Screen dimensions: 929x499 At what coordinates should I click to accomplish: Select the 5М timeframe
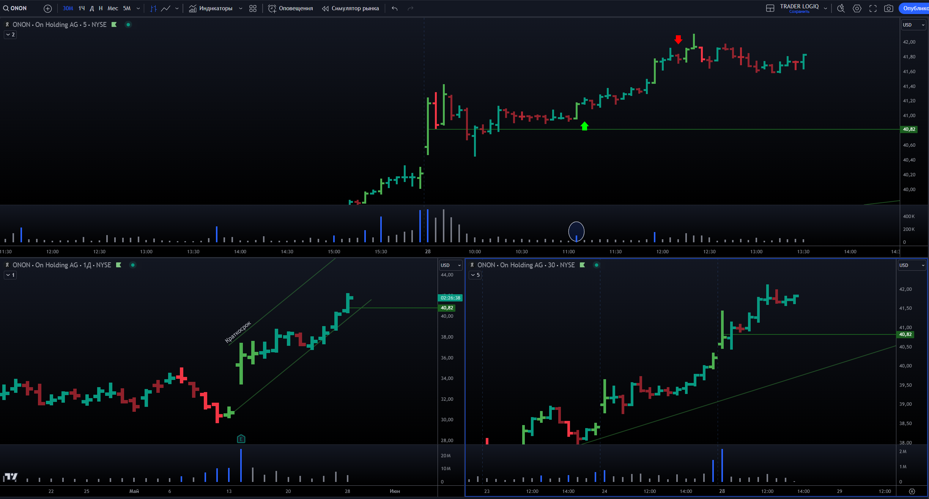(127, 8)
